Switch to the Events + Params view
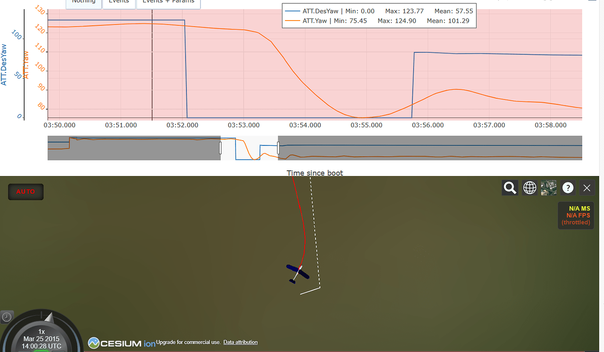The width and height of the screenshot is (604, 352). (168, 2)
